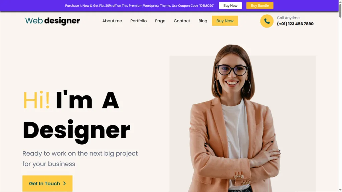Click white Buy Now in promo banner

230,5
